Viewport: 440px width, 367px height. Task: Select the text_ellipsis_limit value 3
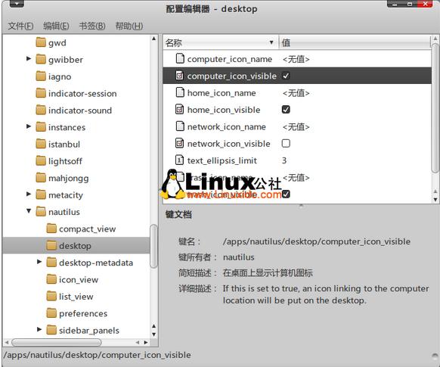[284, 160]
